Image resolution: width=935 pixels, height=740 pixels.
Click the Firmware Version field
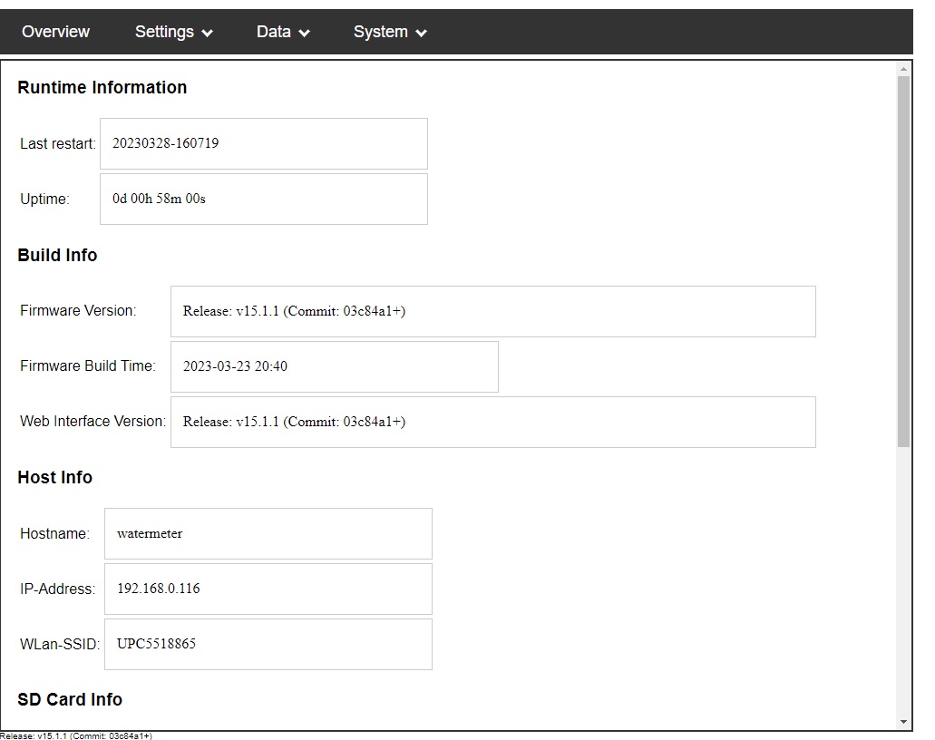492,311
